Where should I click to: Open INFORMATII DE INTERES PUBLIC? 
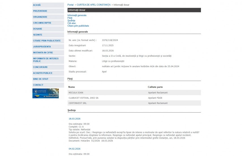pos(46,60)
